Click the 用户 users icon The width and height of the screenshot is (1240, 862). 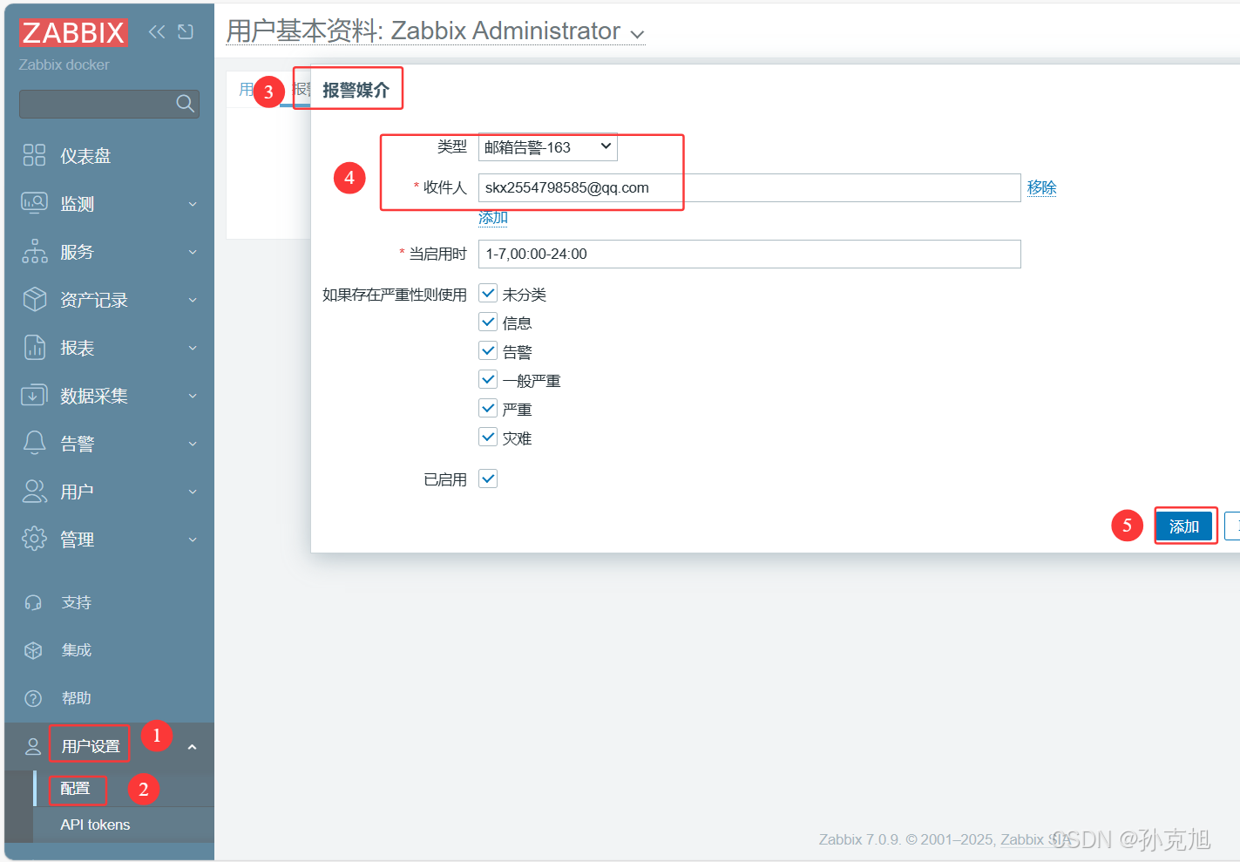tap(34, 491)
